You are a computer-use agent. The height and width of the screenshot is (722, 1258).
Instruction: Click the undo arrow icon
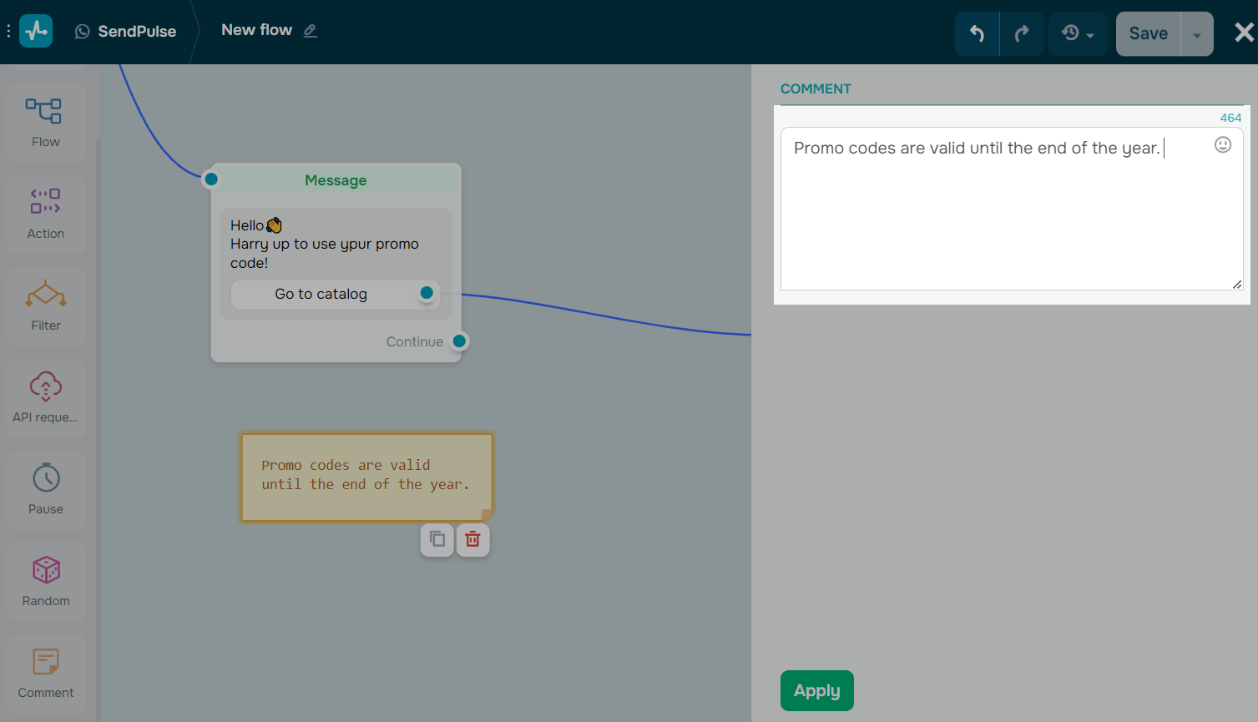977,33
